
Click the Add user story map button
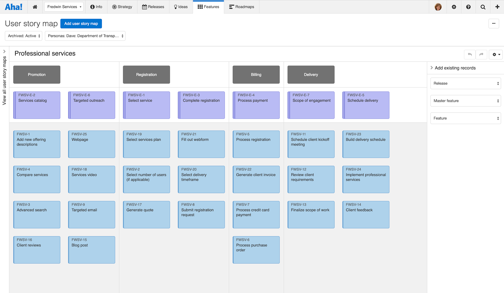pyautogui.click(x=81, y=23)
